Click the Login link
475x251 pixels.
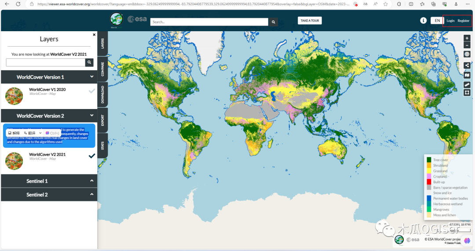[x=450, y=21]
